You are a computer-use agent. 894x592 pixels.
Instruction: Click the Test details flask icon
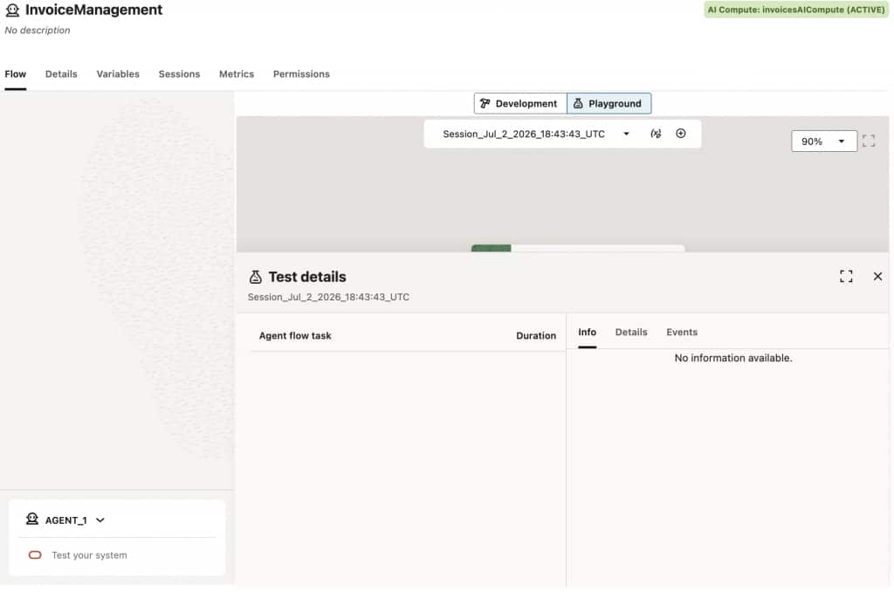256,277
